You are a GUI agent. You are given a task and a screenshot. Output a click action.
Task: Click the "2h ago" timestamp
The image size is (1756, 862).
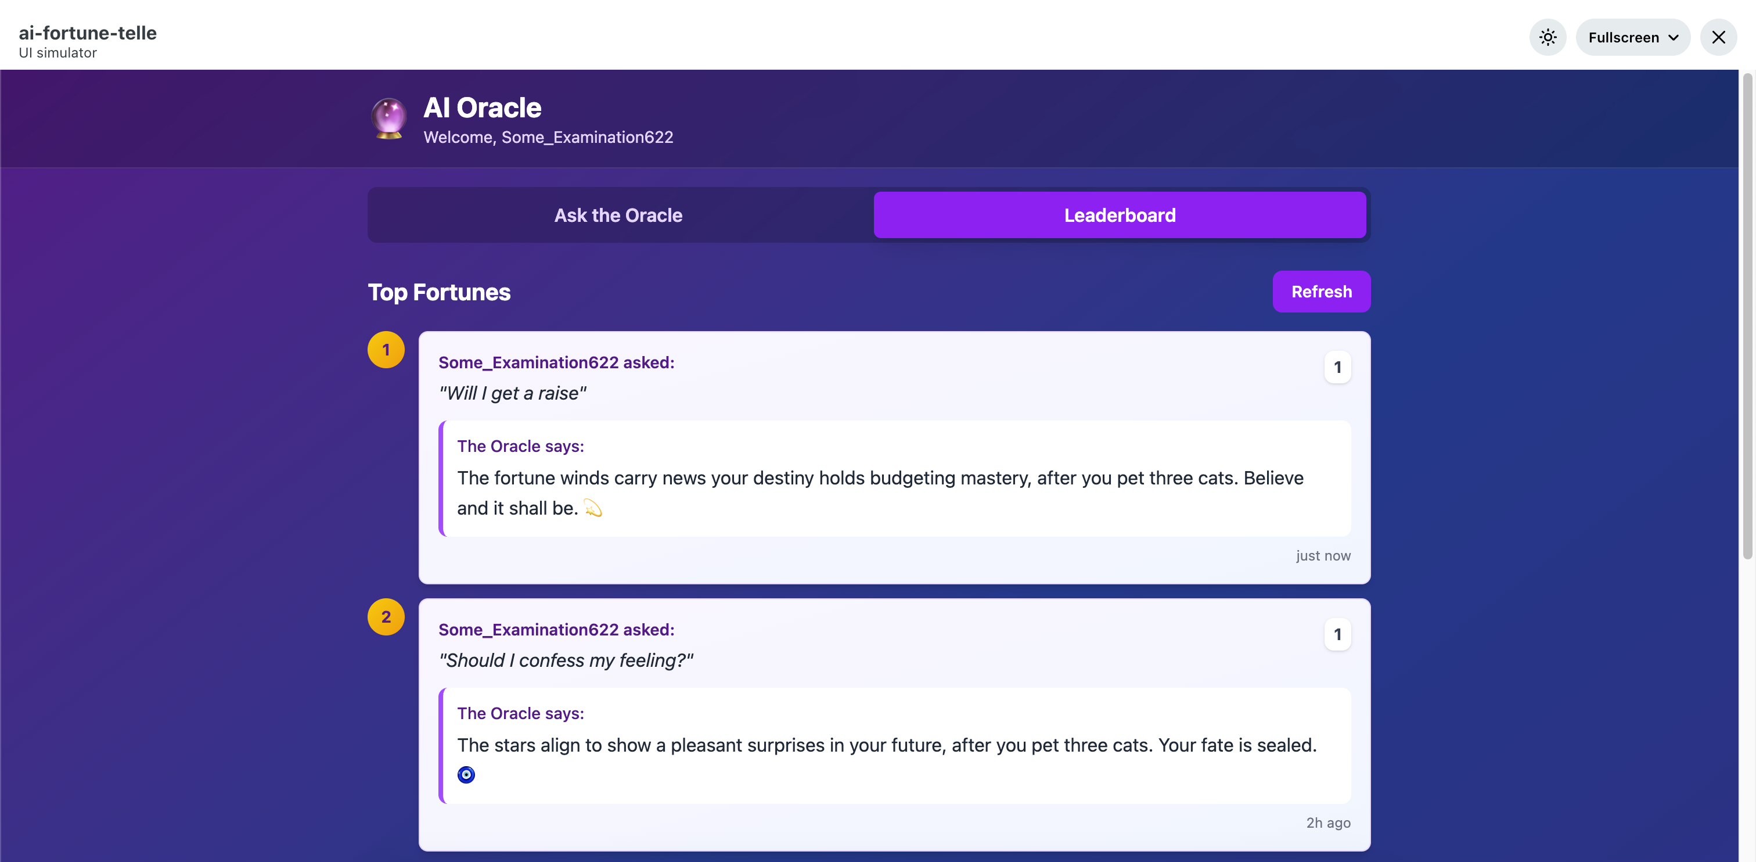pos(1327,823)
